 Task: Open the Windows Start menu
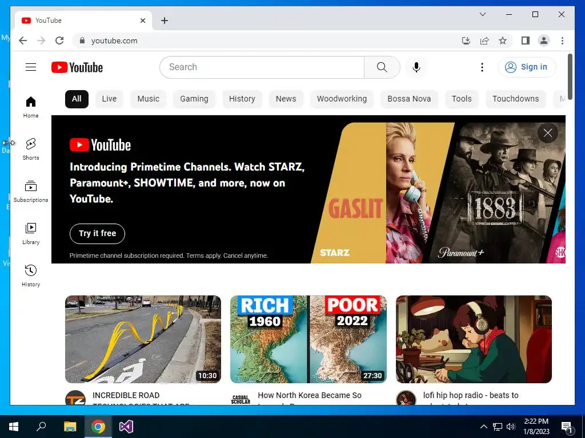pyautogui.click(x=14, y=427)
